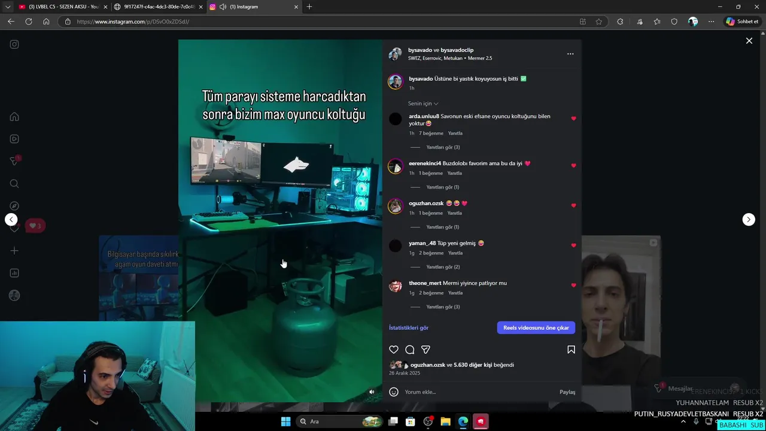Open the browser home button

46,22
